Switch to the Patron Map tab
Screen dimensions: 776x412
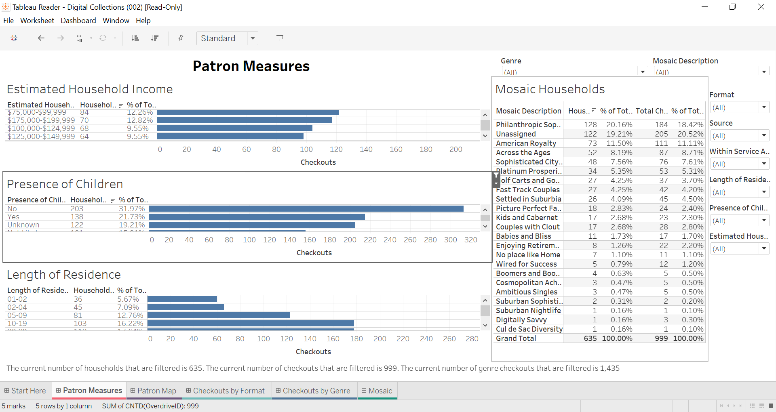[x=154, y=391]
